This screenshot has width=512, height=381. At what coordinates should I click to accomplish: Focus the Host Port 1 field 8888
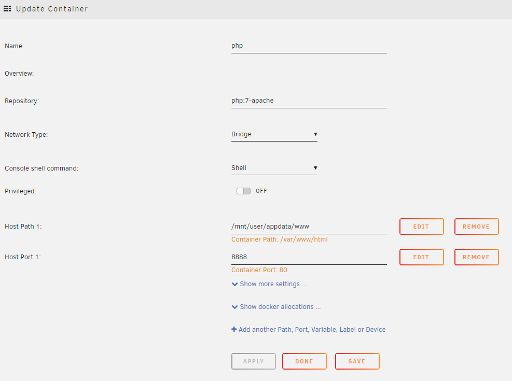pyautogui.click(x=309, y=258)
